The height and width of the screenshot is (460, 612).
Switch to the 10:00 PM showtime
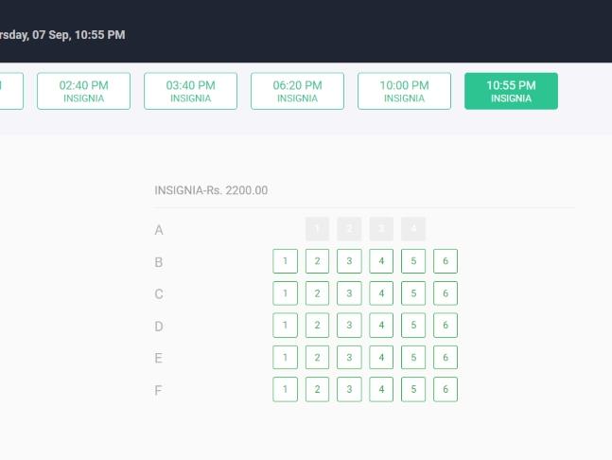[x=404, y=91]
